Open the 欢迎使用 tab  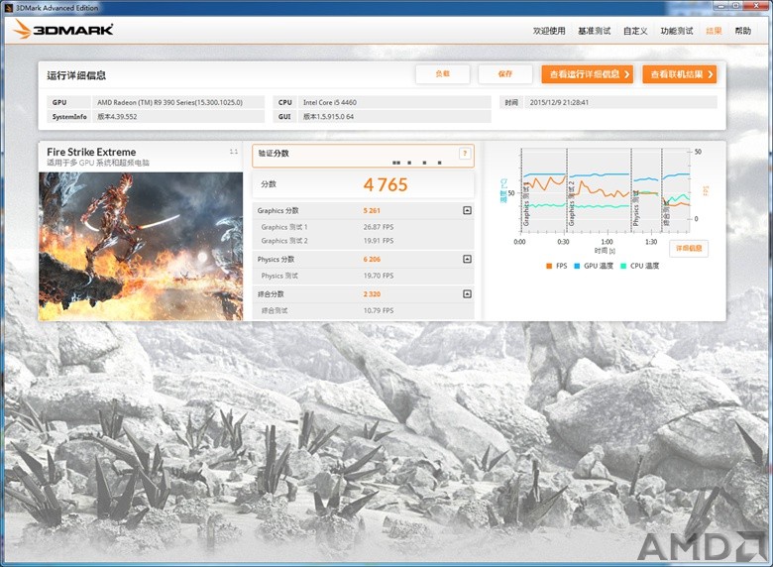[549, 31]
